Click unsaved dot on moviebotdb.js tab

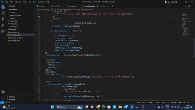pyautogui.click(x=97, y=6)
